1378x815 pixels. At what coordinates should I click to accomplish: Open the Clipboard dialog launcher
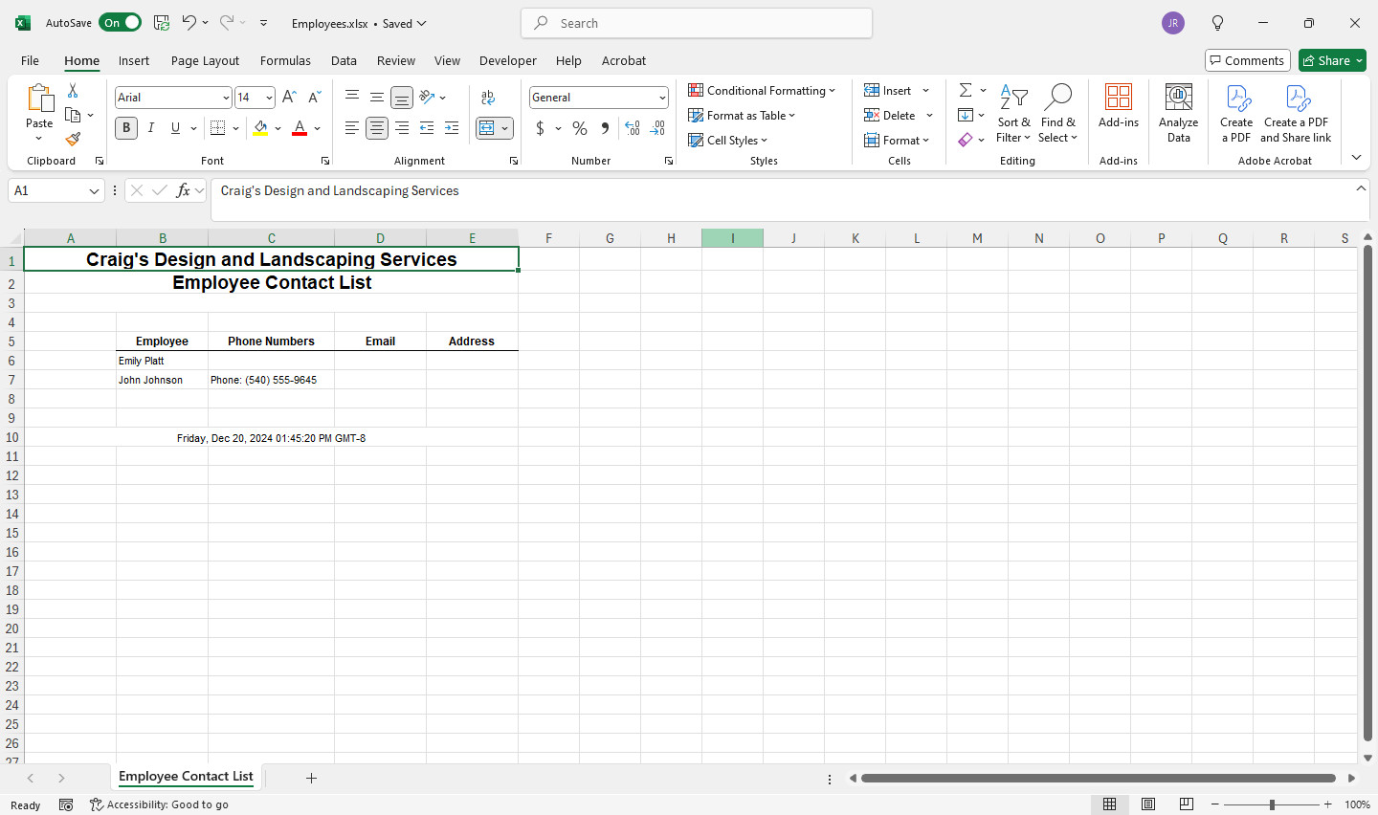pyautogui.click(x=99, y=161)
